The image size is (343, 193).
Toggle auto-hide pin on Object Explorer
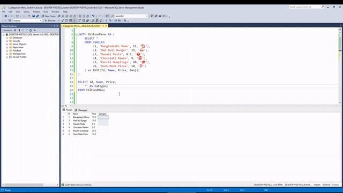tap(55, 26)
